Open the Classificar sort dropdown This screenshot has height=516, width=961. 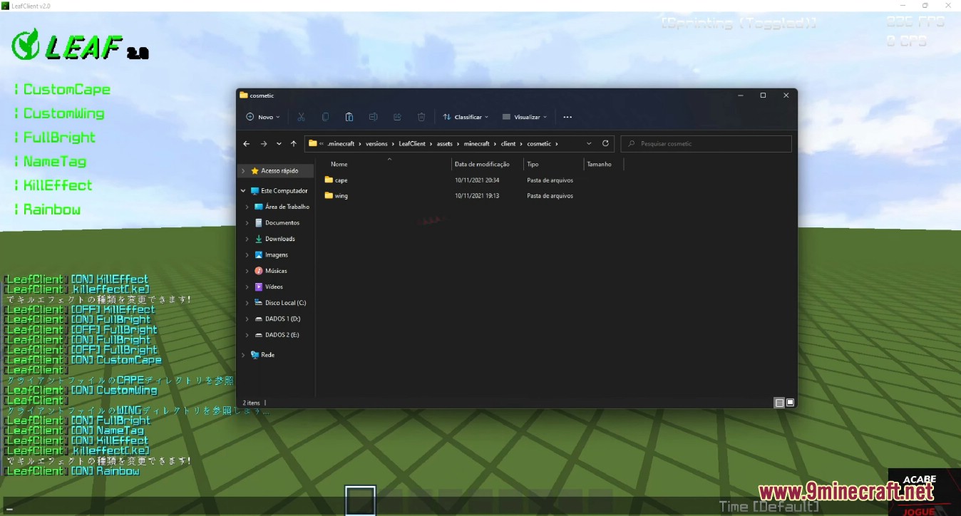pyautogui.click(x=466, y=117)
